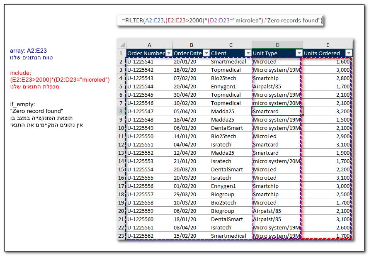The height and width of the screenshot is (256, 369).
Task: Select column A header
Action: point(149,45)
